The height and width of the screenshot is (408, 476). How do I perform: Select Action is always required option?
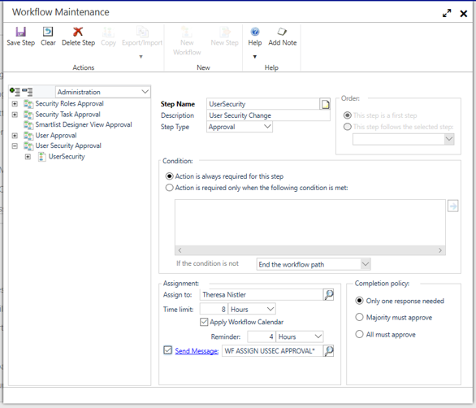coord(169,176)
